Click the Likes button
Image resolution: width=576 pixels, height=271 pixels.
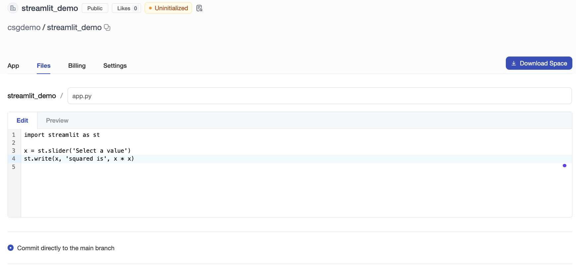126,8
